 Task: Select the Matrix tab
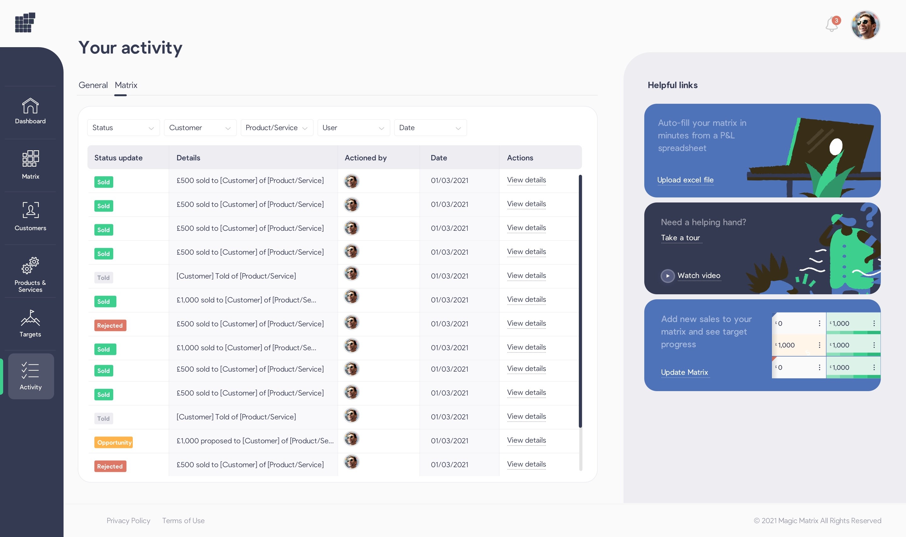(x=126, y=85)
